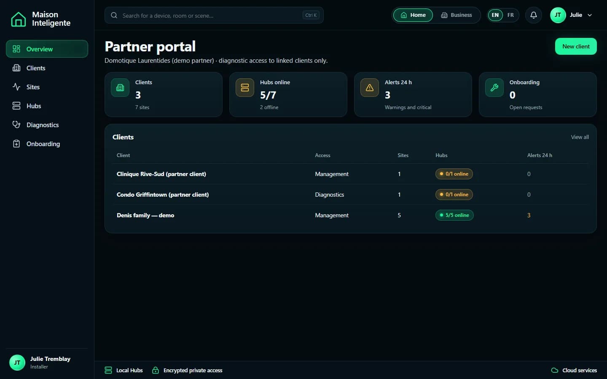The image size is (607, 379).
Task: Click the Alerts 24 h warning triangle icon
Action: pos(370,88)
